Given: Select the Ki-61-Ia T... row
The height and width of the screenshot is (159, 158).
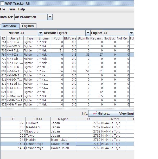Looking at the screenshot, I should click(x=67, y=71).
